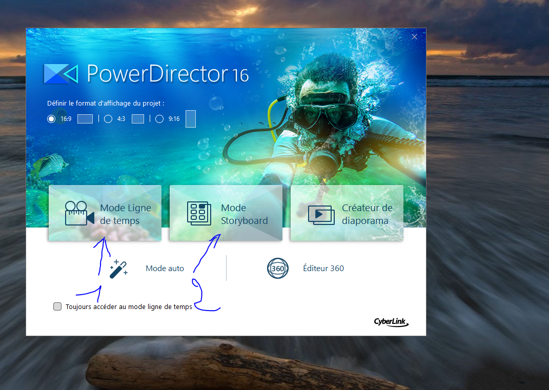Click the '4:3' ratio label
Image resolution: width=549 pixels, height=390 pixels.
pyautogui.click(x=121, y=119)
